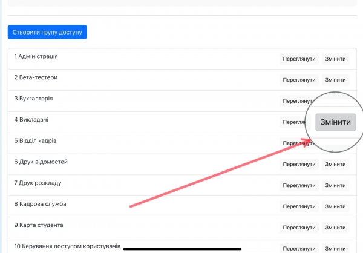Open "Переглянути" for Бета-тестери group
This screenshot has width=363, height=253.
[x=299, y=80]
